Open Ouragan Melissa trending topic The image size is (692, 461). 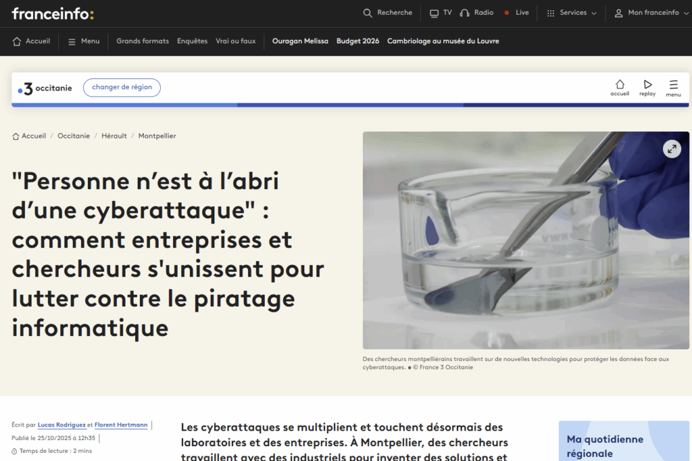click(x=300, y=41)
